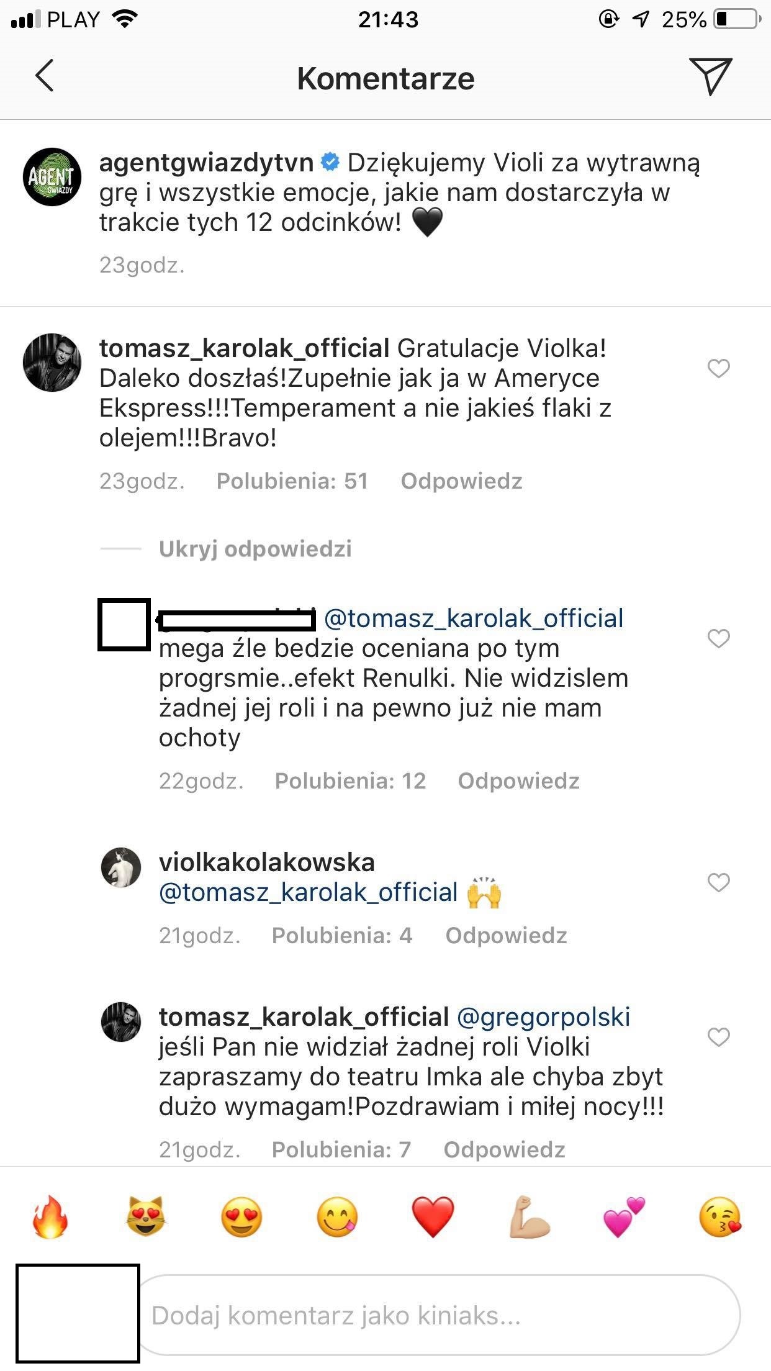Insert the fire emoji reaction
771x1371 pixels.
click(x=50, y=1217)
